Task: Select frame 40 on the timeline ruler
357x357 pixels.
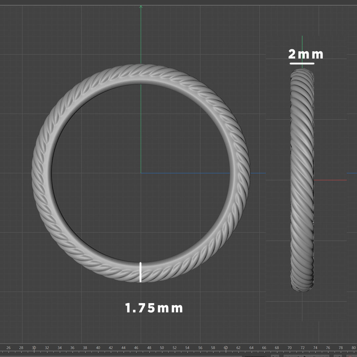Action: [98, 348]
